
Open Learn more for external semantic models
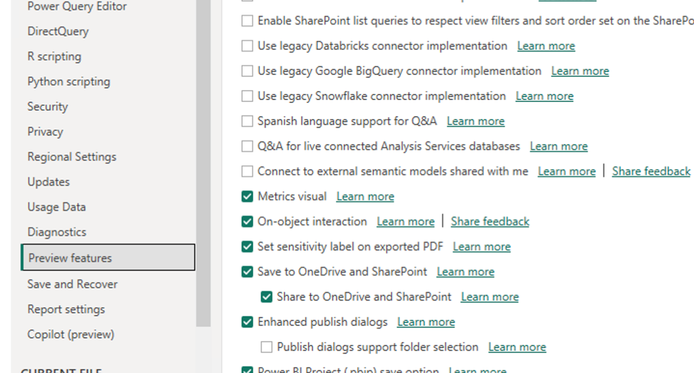(567, 171)
